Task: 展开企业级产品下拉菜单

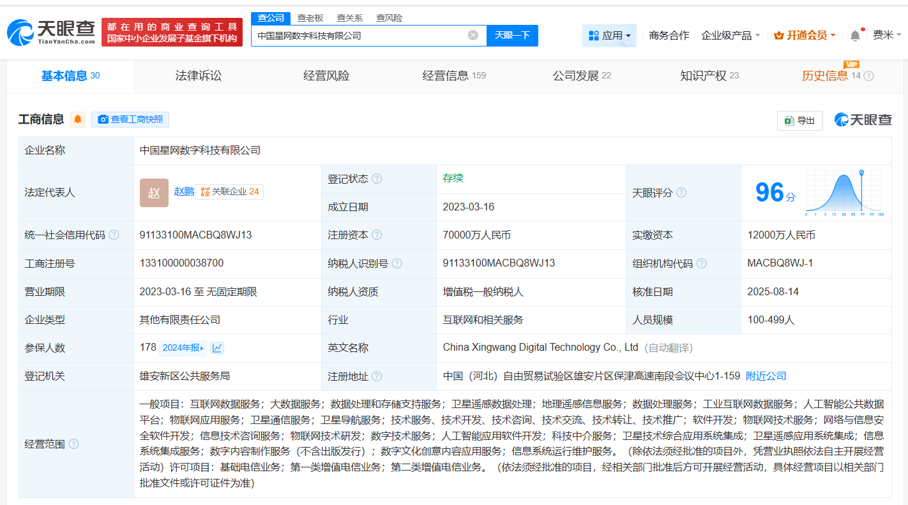Action: 730,36
